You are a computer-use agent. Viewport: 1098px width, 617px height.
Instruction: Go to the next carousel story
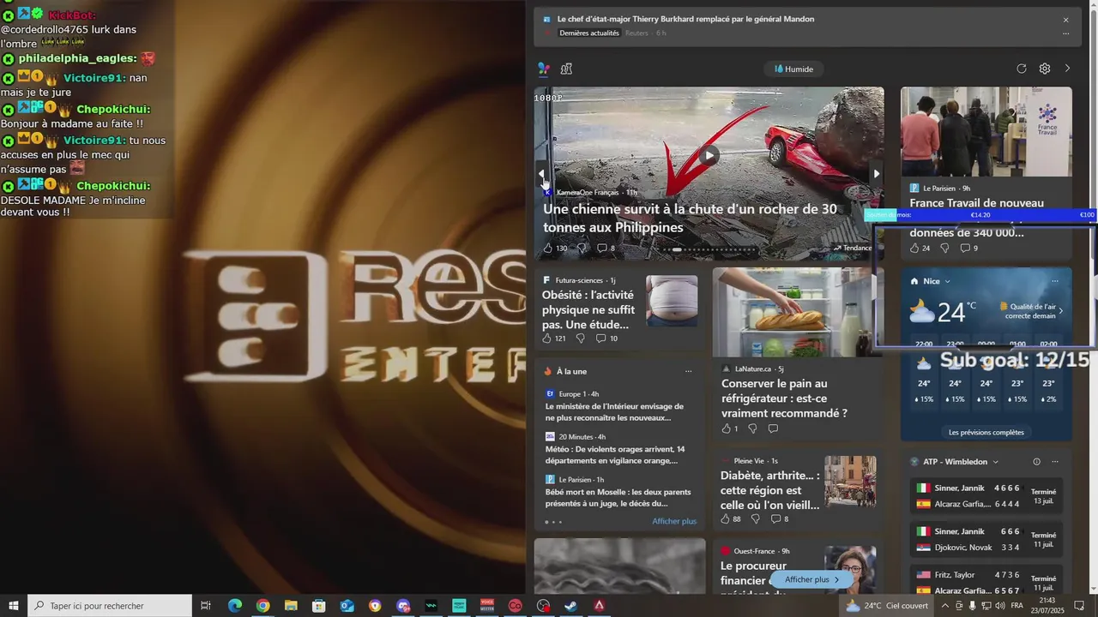pyautogui.click(x=876, y=174)
